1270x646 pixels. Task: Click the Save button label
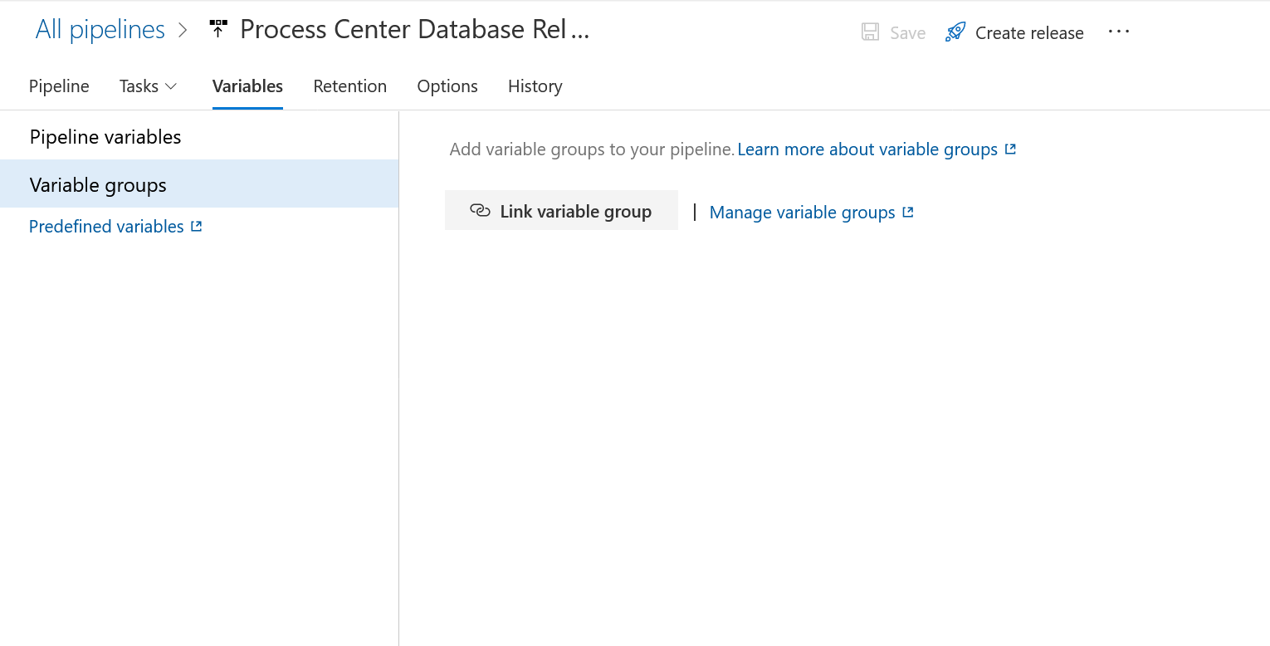click(x=907, y=33)
